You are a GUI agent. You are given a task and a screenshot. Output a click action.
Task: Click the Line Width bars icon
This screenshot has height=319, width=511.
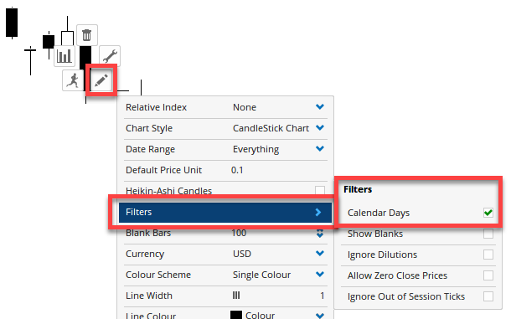[236, 296]
